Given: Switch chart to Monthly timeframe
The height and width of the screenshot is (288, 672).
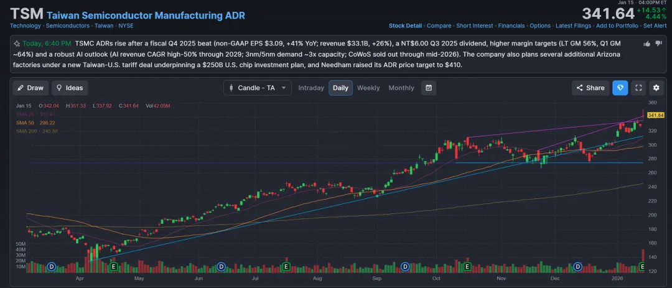Looking at the screenshot, I should coord(401,88).
